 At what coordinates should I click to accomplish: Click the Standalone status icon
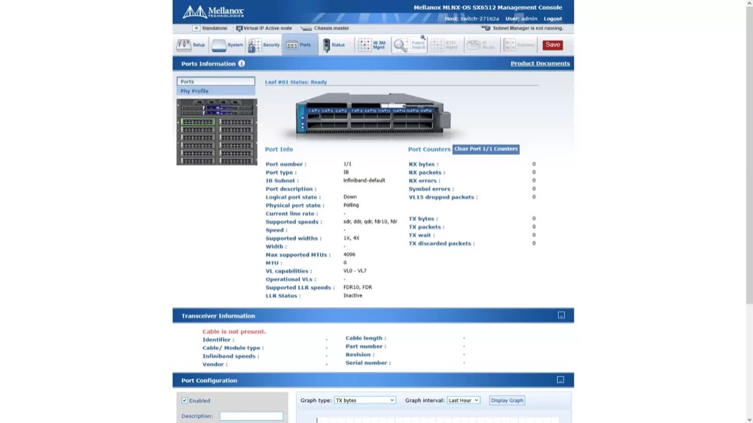(196, 29)
